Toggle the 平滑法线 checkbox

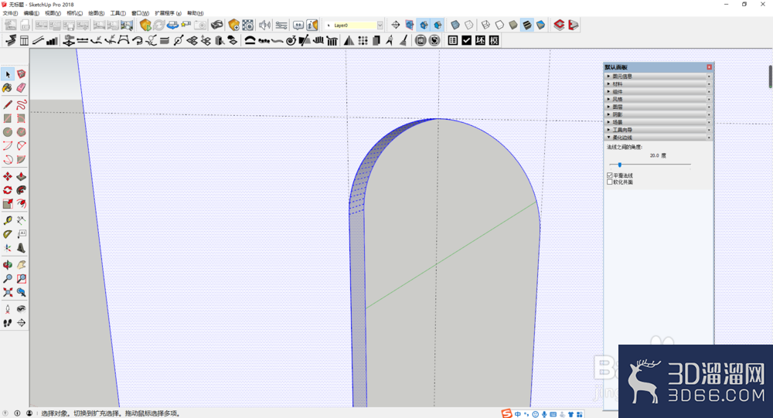click(610, 175)
